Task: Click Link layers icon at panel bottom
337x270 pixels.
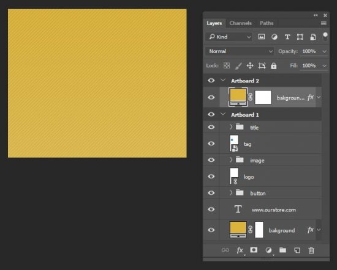Action: pos(225,250)
